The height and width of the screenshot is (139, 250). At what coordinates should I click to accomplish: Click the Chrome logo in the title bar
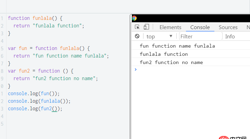click(x=134, y=18)
